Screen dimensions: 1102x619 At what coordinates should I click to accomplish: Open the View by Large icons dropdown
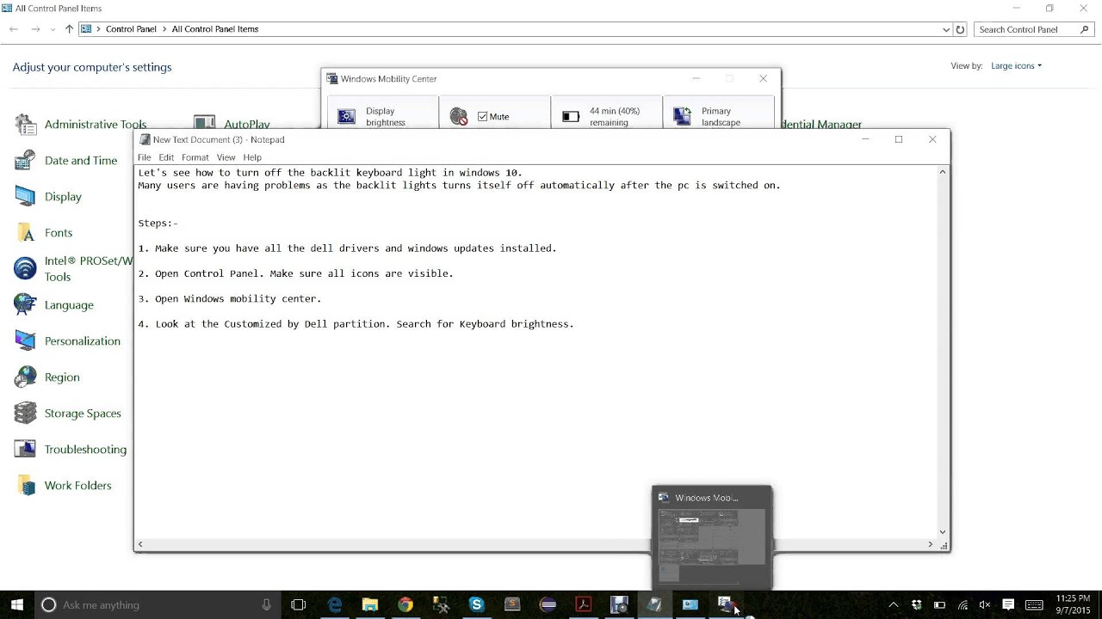click(1016, 66)
